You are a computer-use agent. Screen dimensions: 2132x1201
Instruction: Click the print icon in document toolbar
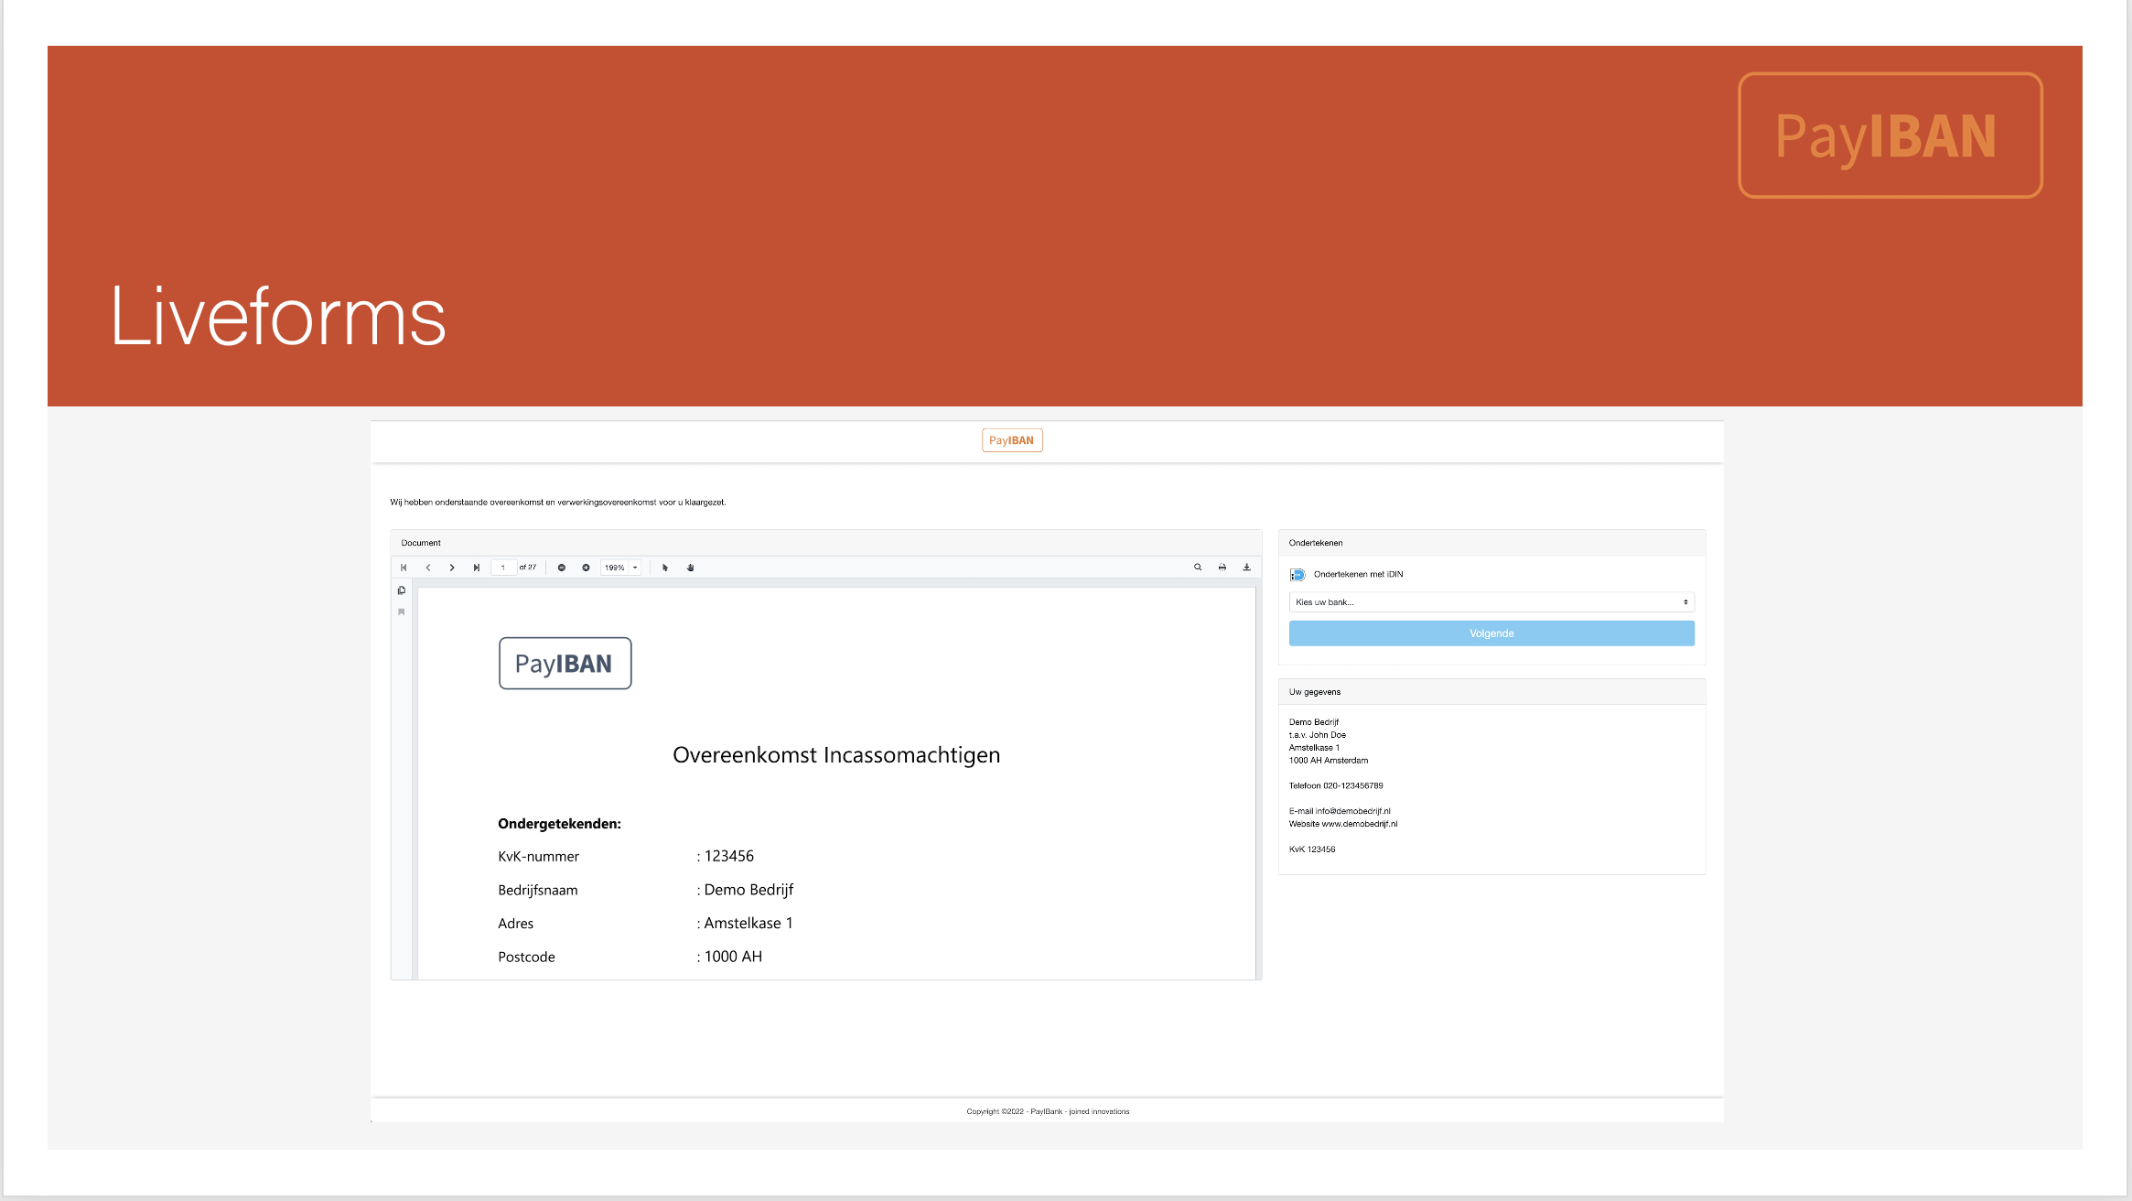[1222, 567]
